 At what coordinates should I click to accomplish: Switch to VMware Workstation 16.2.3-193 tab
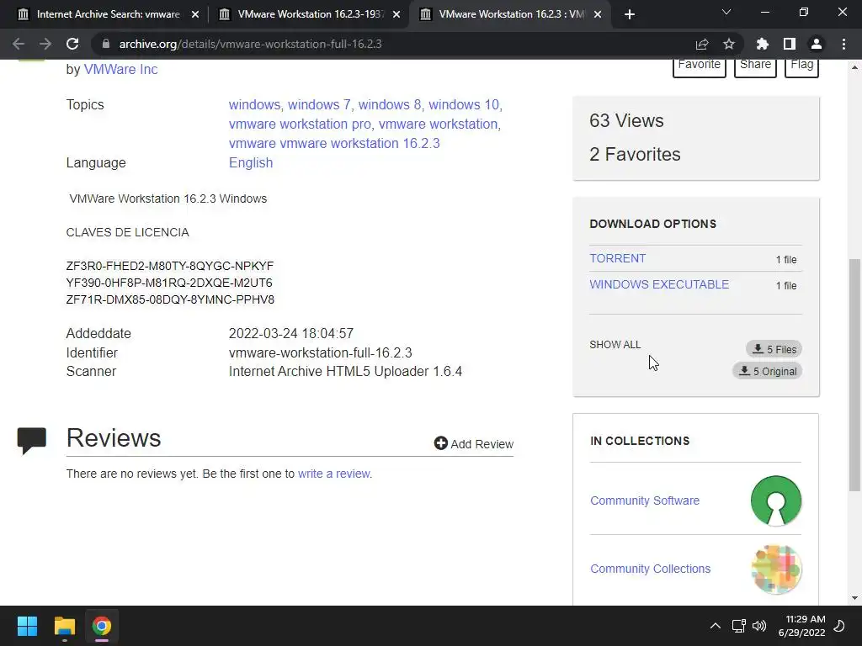click(310, 14)
